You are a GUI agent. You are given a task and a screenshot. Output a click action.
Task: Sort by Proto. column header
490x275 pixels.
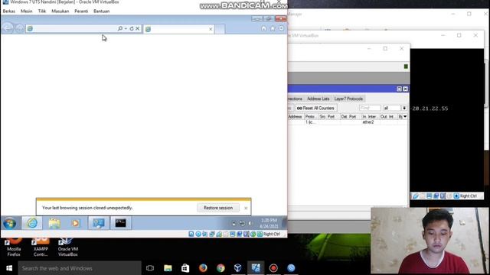click(x=311, y=117)
